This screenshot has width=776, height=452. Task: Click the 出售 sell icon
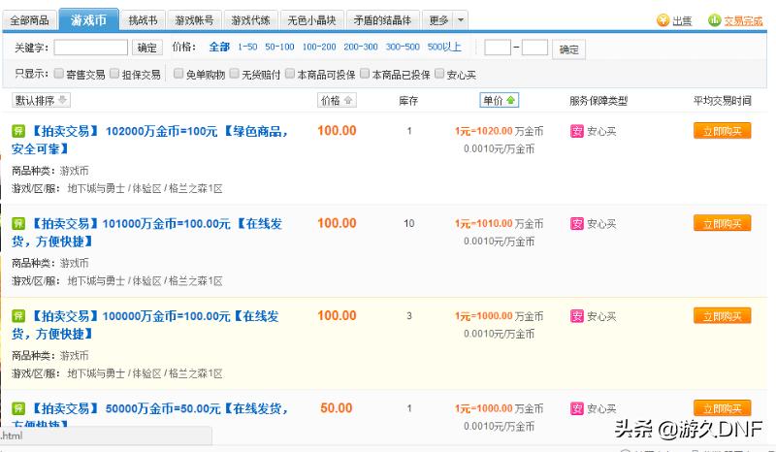tap(663, 20)
